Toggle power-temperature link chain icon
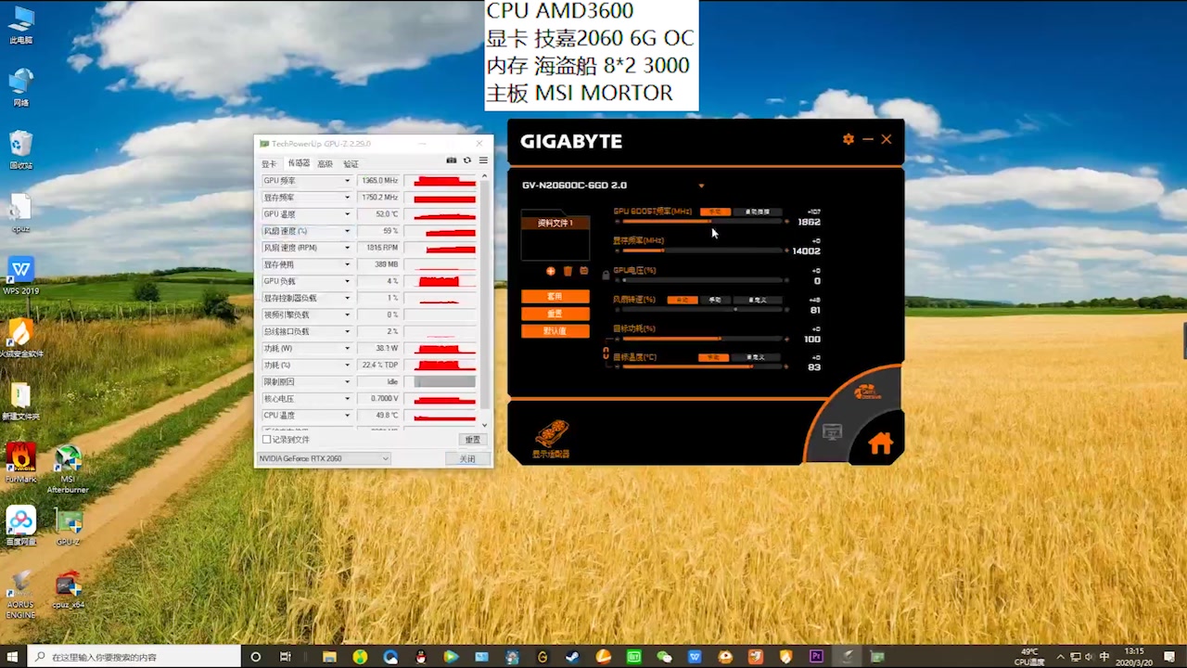This screenshot has width=1187, height=668. point(606,353)
